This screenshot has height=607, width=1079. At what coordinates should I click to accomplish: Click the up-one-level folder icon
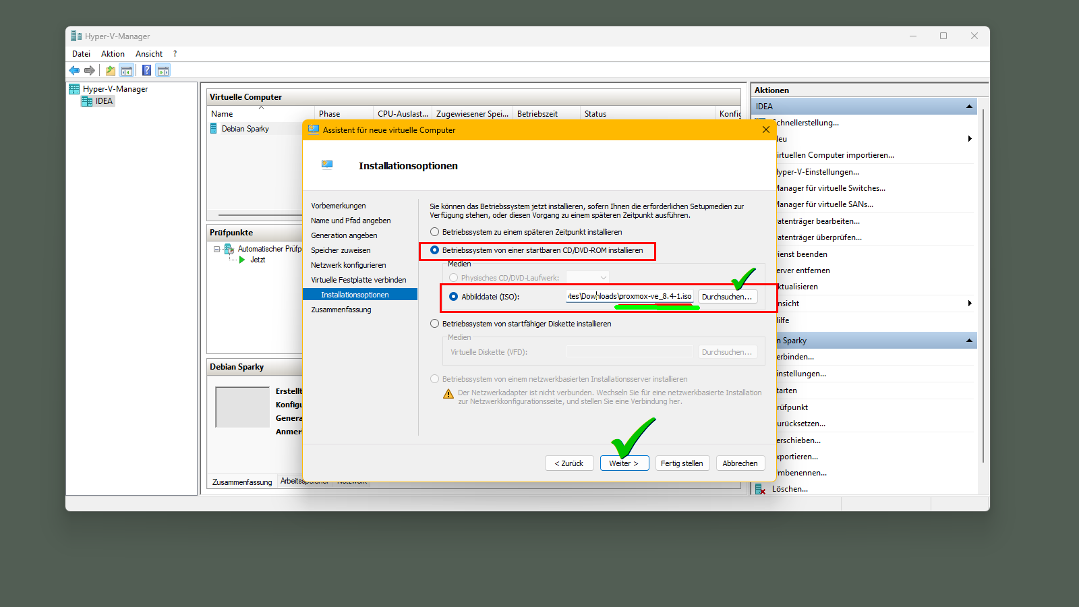[110, 70]
